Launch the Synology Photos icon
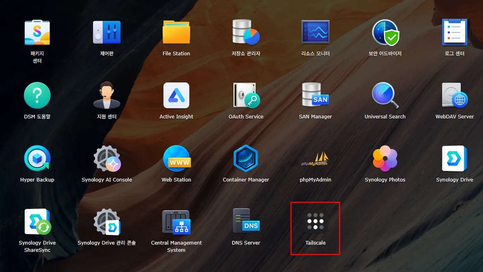Viewport: 483px width, 272px height. [385, 158]
